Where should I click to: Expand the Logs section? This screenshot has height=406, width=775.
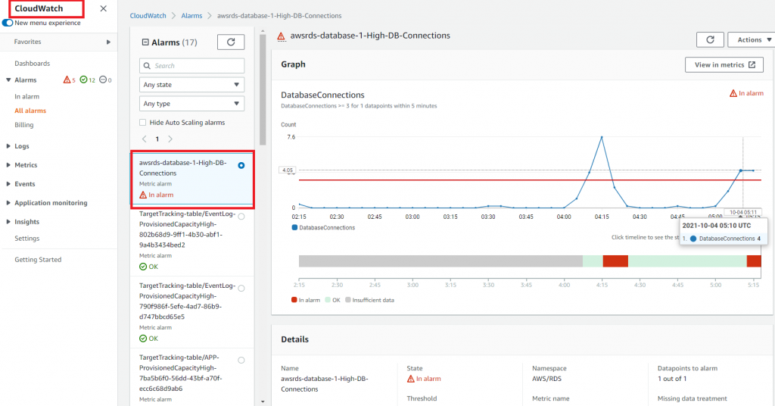(8, 146)
